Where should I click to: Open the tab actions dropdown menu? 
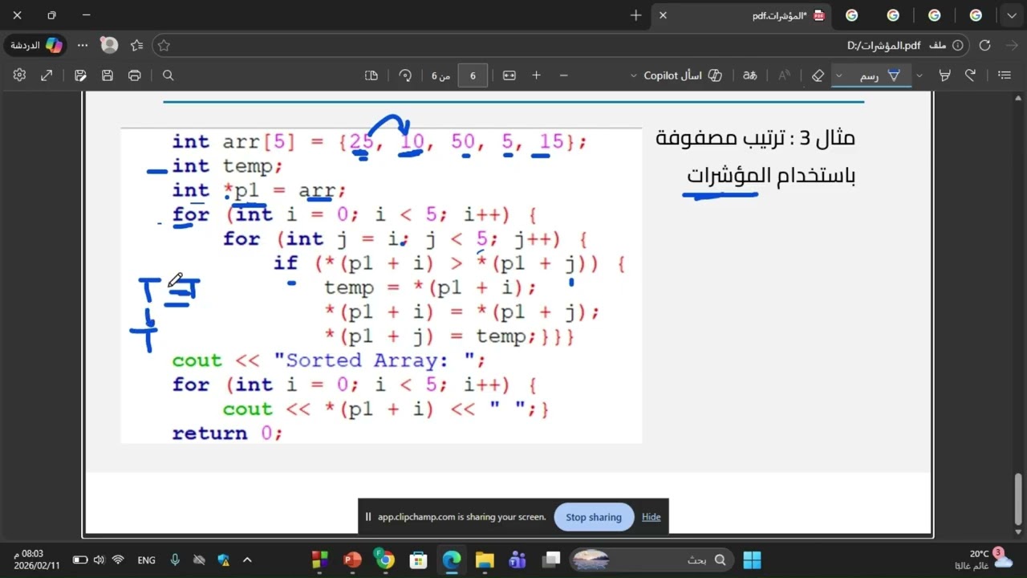tap(1012, 15)
